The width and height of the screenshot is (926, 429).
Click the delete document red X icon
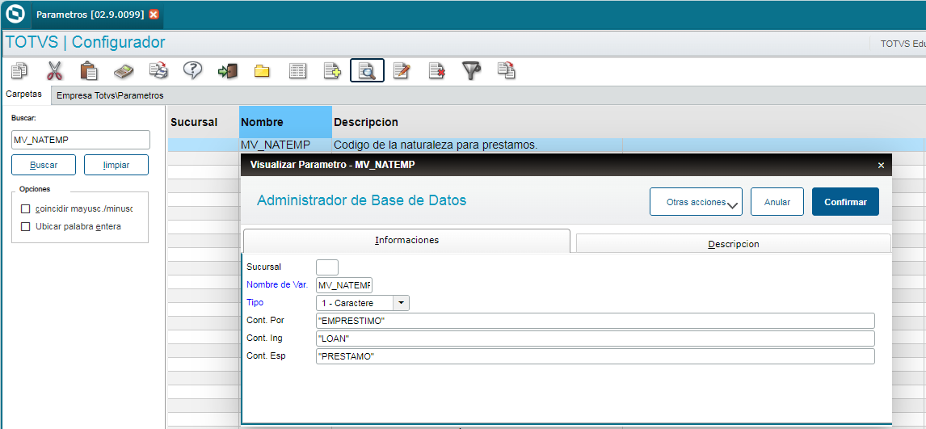pyautogui.click(x=436, y=71)
